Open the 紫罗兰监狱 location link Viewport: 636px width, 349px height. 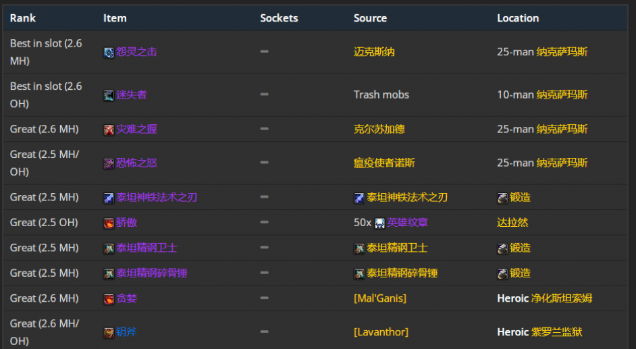pos(556,332)
